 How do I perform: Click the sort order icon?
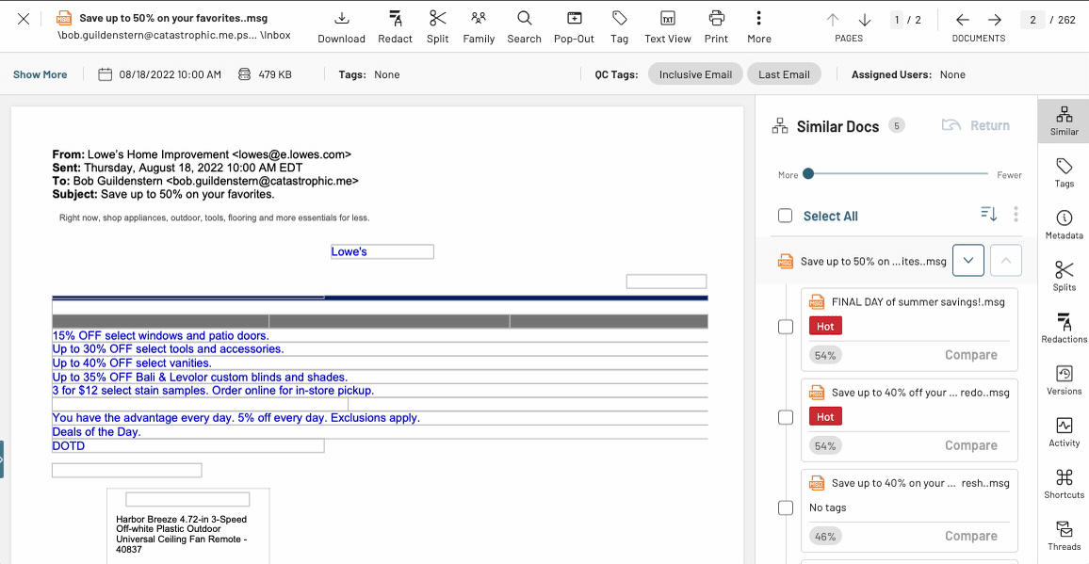[x=989, y=215]
